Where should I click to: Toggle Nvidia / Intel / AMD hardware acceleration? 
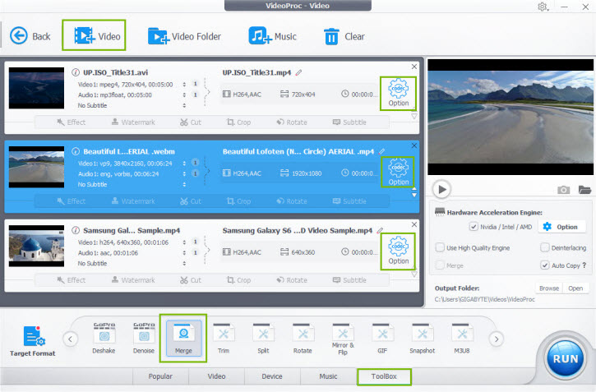click(474, 227)
